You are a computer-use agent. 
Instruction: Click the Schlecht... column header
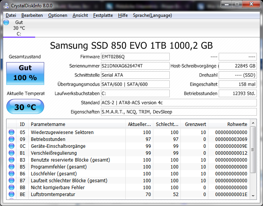coord(167,124)
